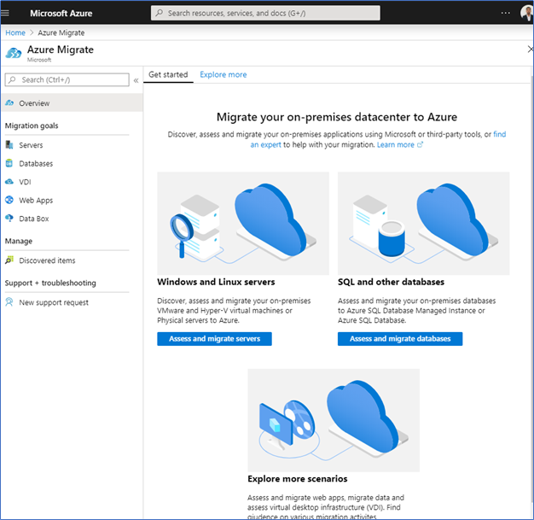
Task: Click the VDI cloud icon
Action: pyautogui.click(x=9, y=181)
